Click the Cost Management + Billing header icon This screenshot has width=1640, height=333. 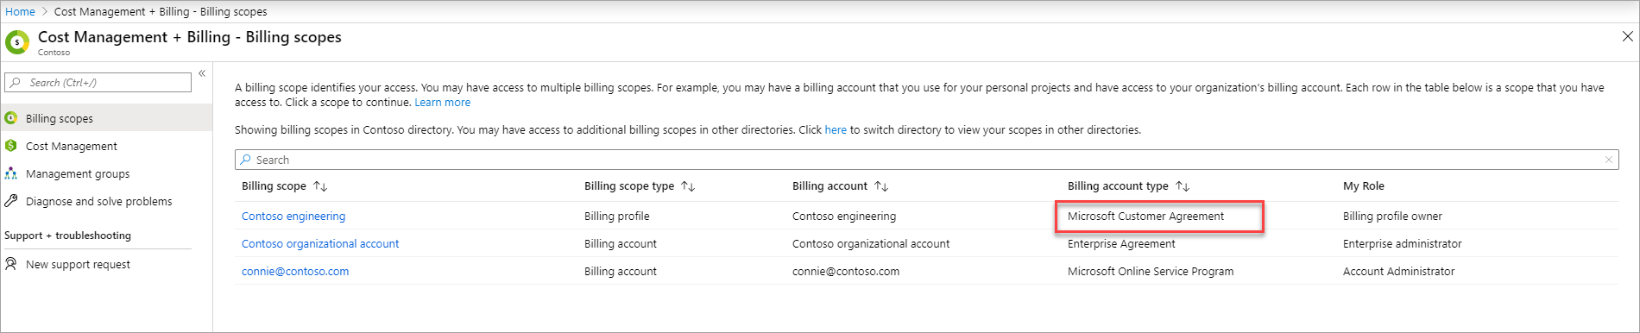click(x=17, y=41)
